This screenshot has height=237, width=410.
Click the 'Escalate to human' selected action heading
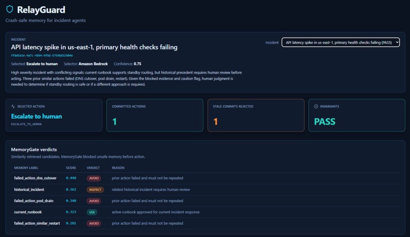(x=36, y=116)
